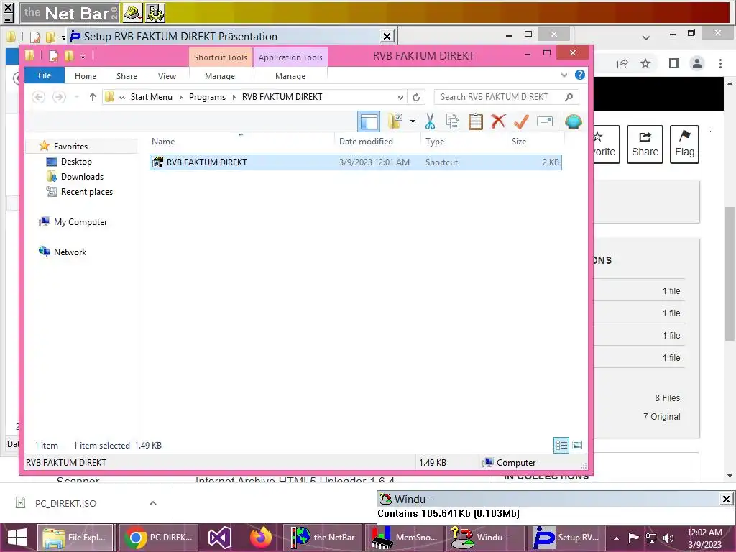Open browser tab search chevron
The image size is (736, 552).
(646, 37)
